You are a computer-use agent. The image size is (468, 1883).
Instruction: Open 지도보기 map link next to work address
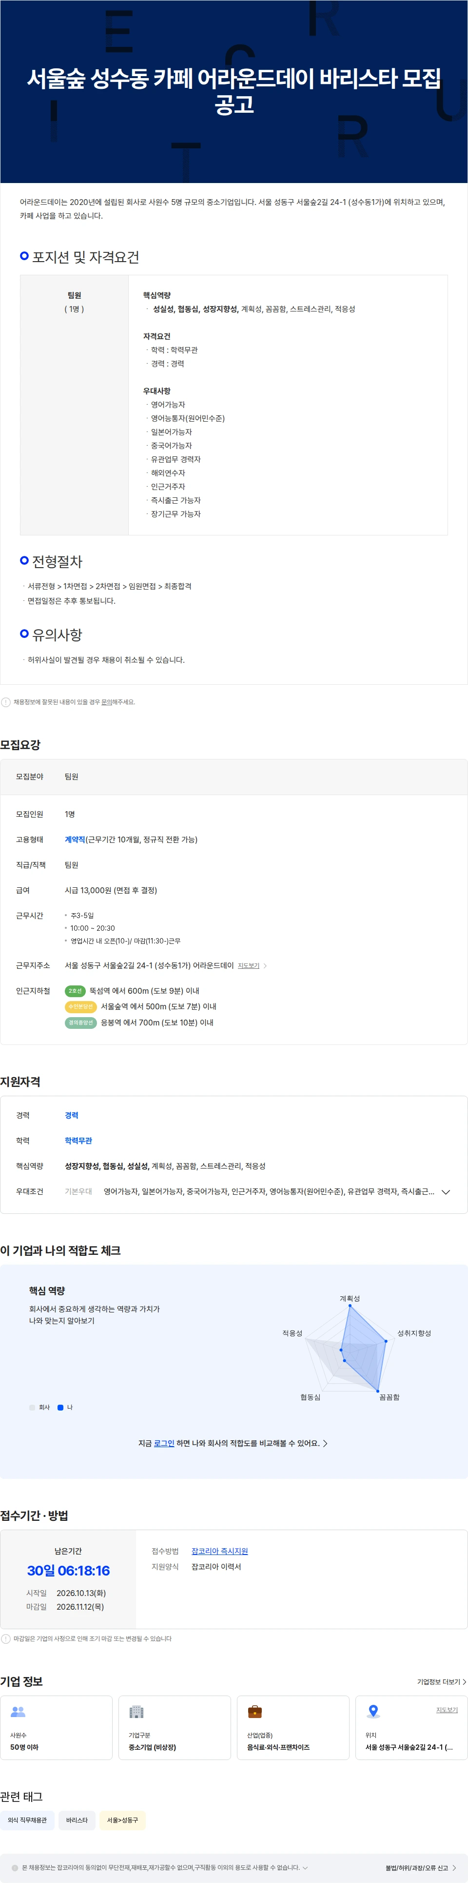coord(248,965)
